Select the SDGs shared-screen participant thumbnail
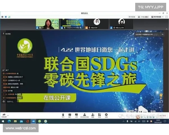The image size is (169, 135). pos(72,24)
